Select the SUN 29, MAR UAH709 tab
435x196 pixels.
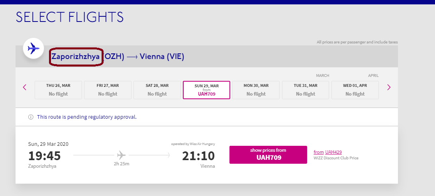point(206,90)
